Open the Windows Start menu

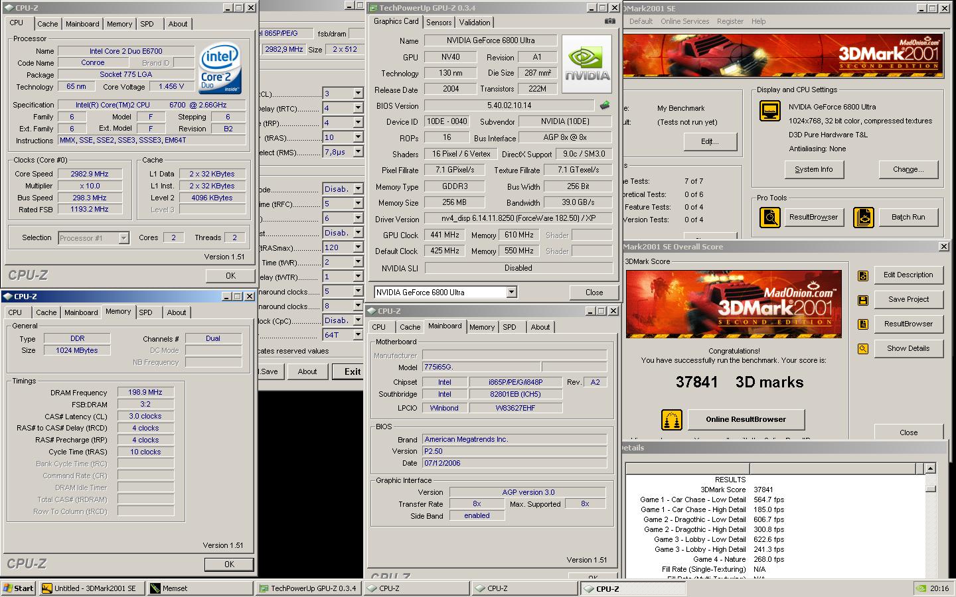coord(19,588)
